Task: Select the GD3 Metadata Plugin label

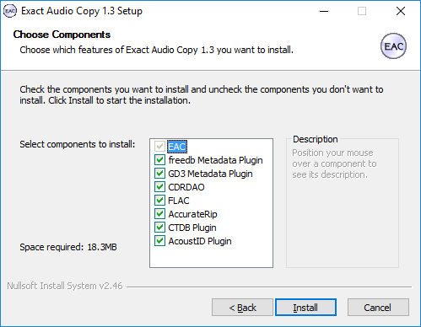Action: click(210, 174)
